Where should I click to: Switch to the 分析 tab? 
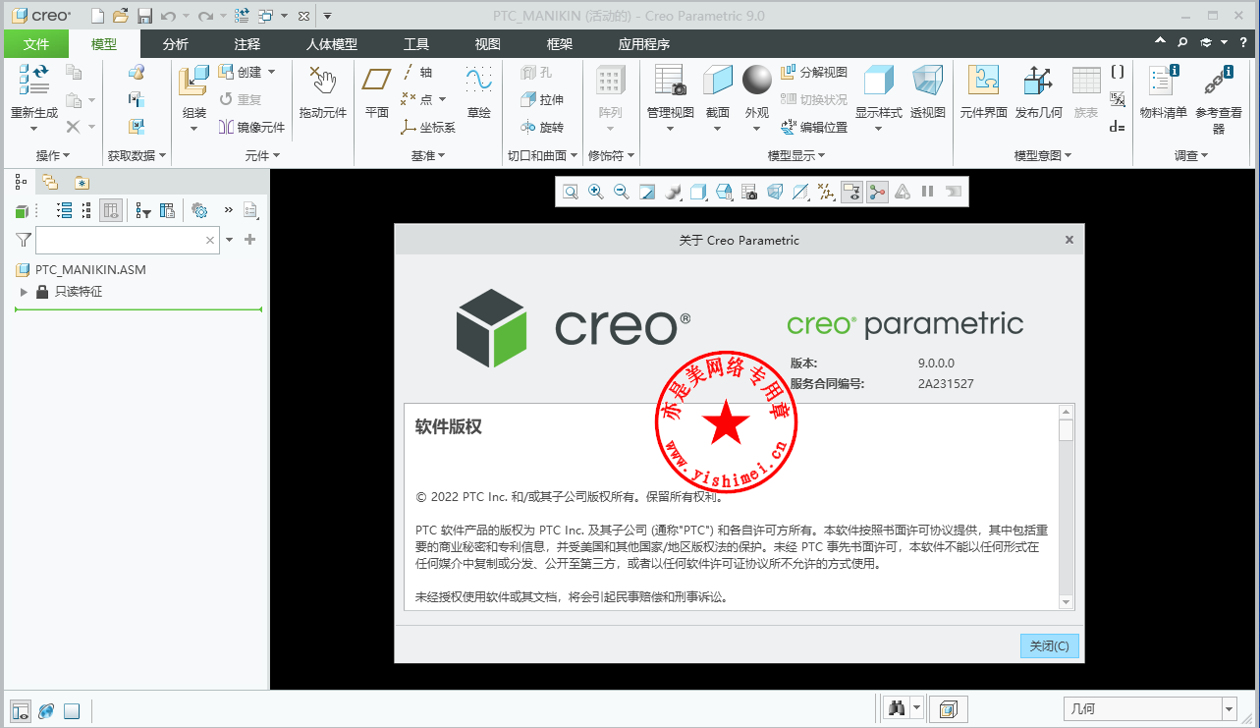pos(176,44)
